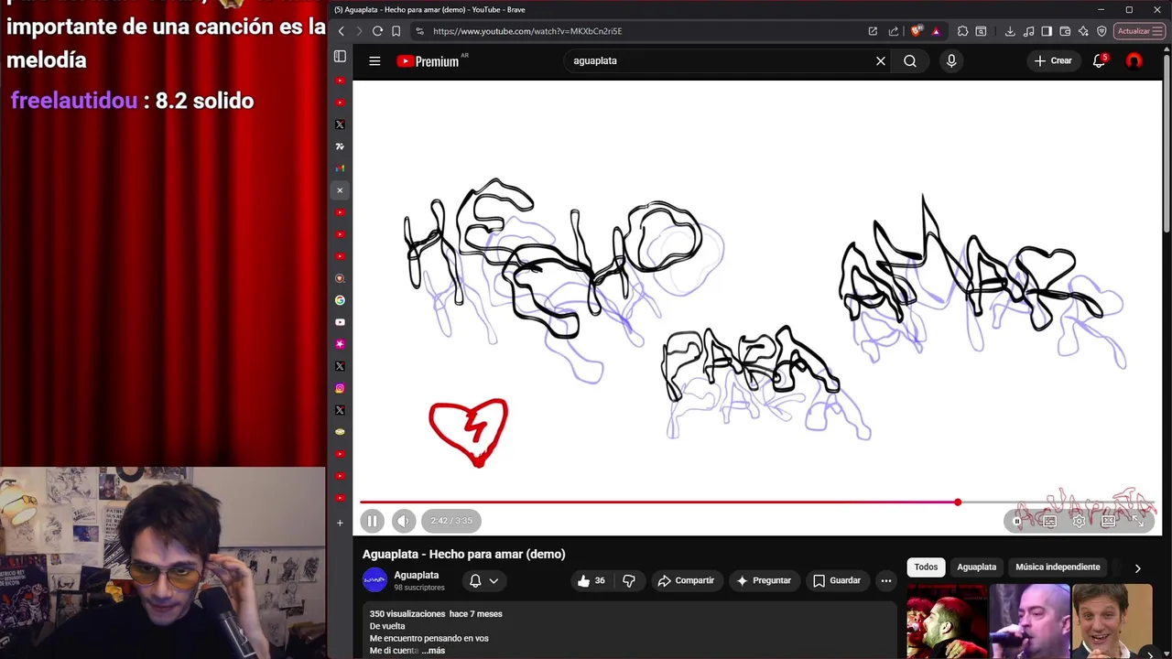The image size is (1172, 659).
Task: Click the Compartir share button
Action: click(687, 580)
